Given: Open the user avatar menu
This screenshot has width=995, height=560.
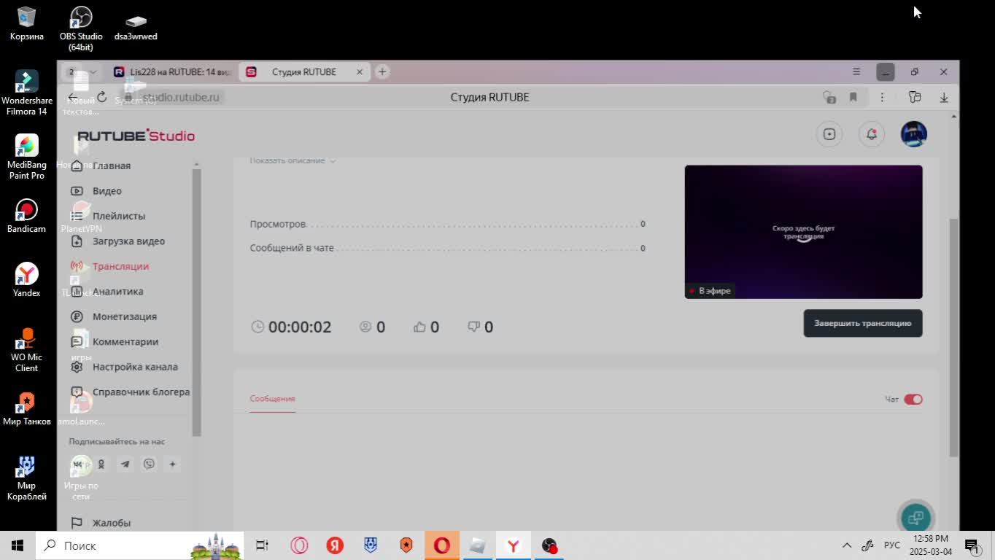Looking at the screenshot, I should (x=913, y=134).
